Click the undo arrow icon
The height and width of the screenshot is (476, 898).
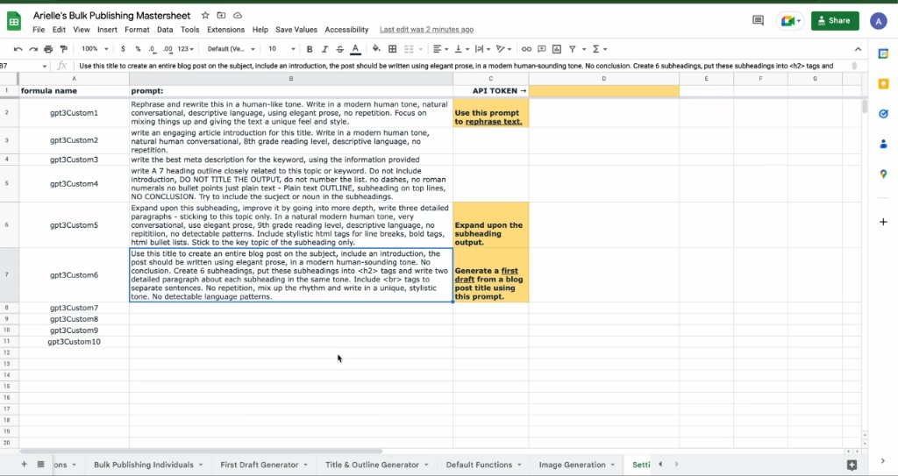(18, 49)
